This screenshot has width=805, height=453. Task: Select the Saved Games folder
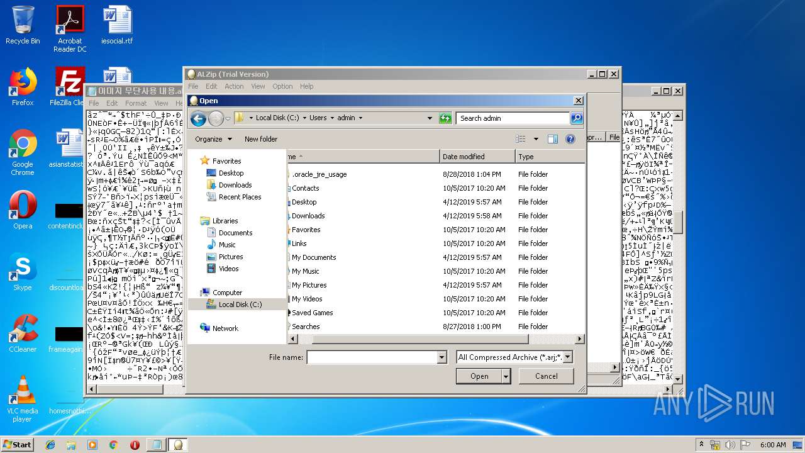pos(312,313)
